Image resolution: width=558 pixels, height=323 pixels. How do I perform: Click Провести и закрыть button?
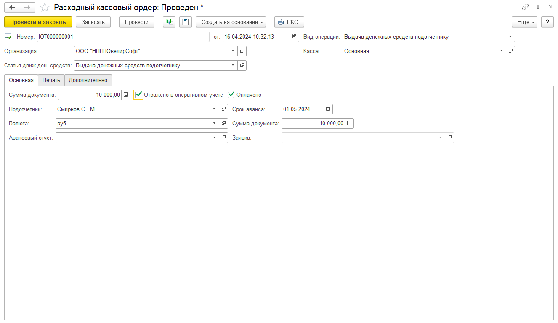[x=38, y=22]
